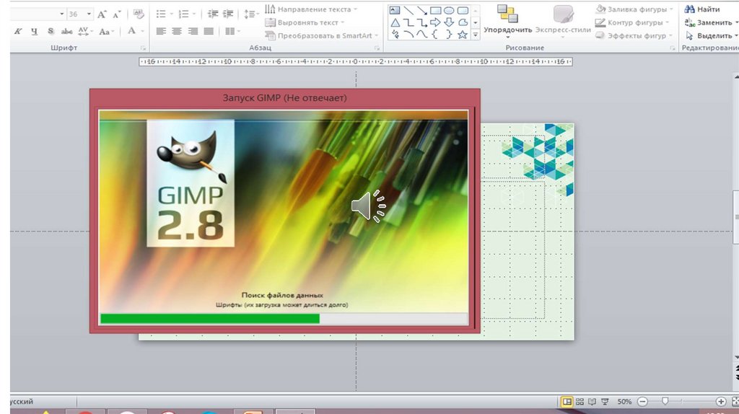Expand the shapes gallery More arrow

[475, 34]
